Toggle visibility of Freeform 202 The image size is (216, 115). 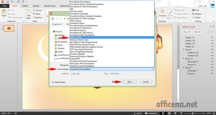(212, 52)
